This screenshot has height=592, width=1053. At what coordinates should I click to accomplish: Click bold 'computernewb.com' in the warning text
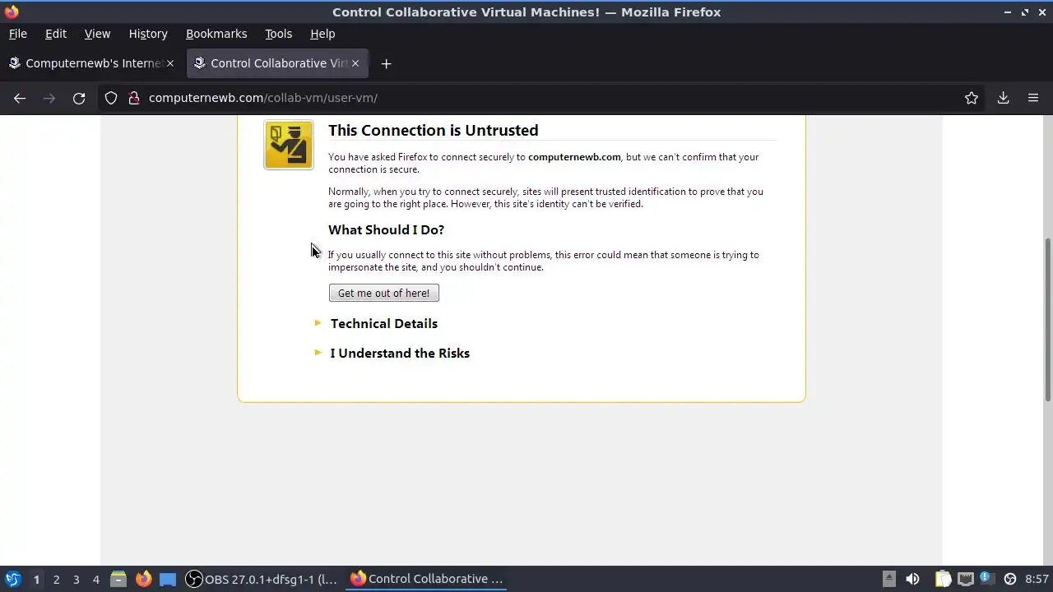coord(574,157)
